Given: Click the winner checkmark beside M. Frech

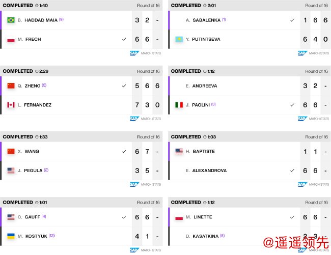Looking at the screenshot, I should pyautogui.click(x=124, y=39).
